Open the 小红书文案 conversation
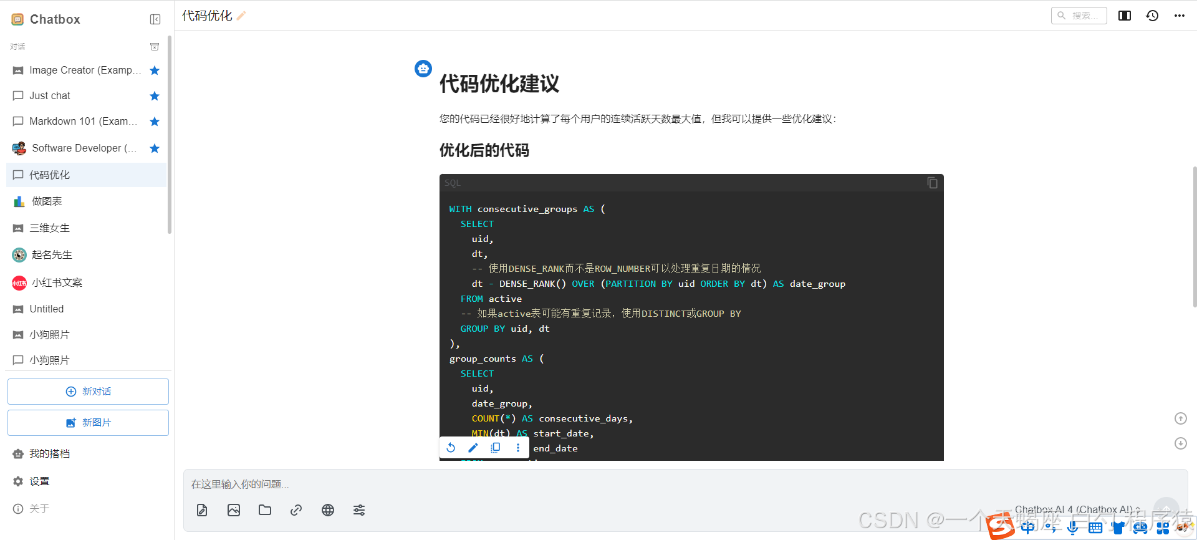The width and height of the screenshot is (1197, 540). (x=86, y=283)
